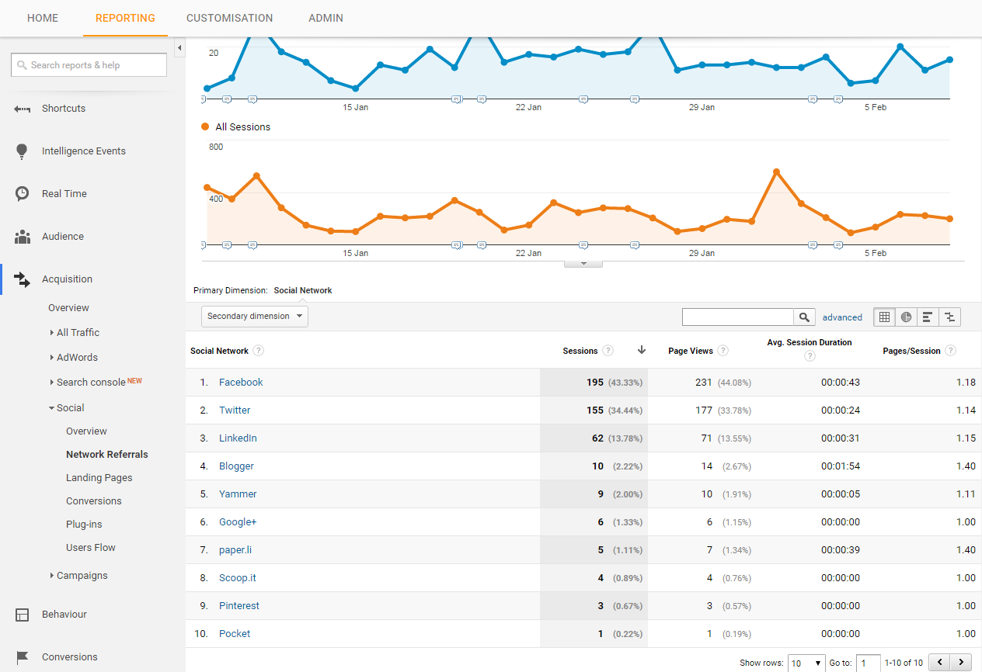Image resolution: width=982 pixels, height=672 pixels.
Task: Collapse the left navigation sidebar arrow
Action: (179, 48)
